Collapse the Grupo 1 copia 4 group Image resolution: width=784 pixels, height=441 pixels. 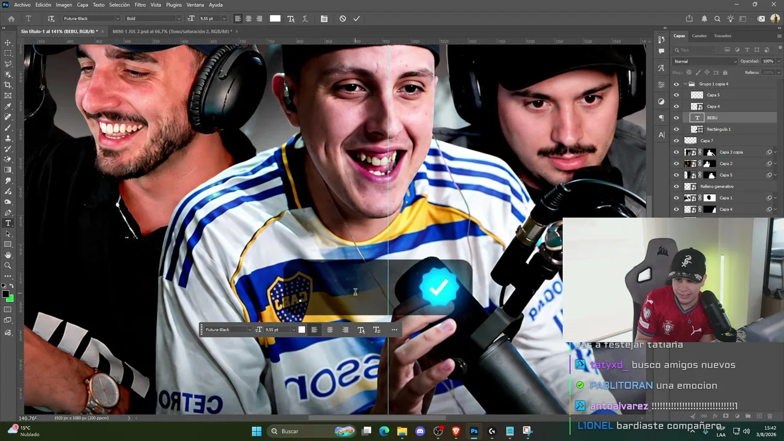[685, 84]
